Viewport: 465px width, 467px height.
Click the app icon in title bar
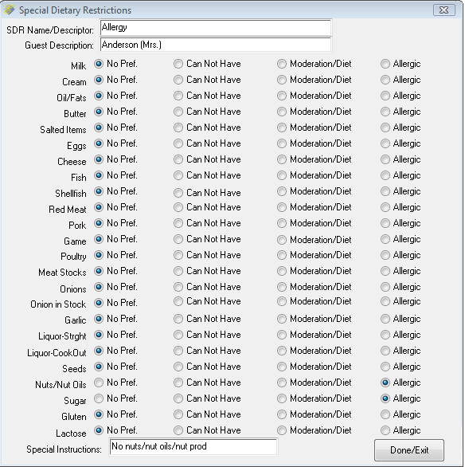point(10,10)
